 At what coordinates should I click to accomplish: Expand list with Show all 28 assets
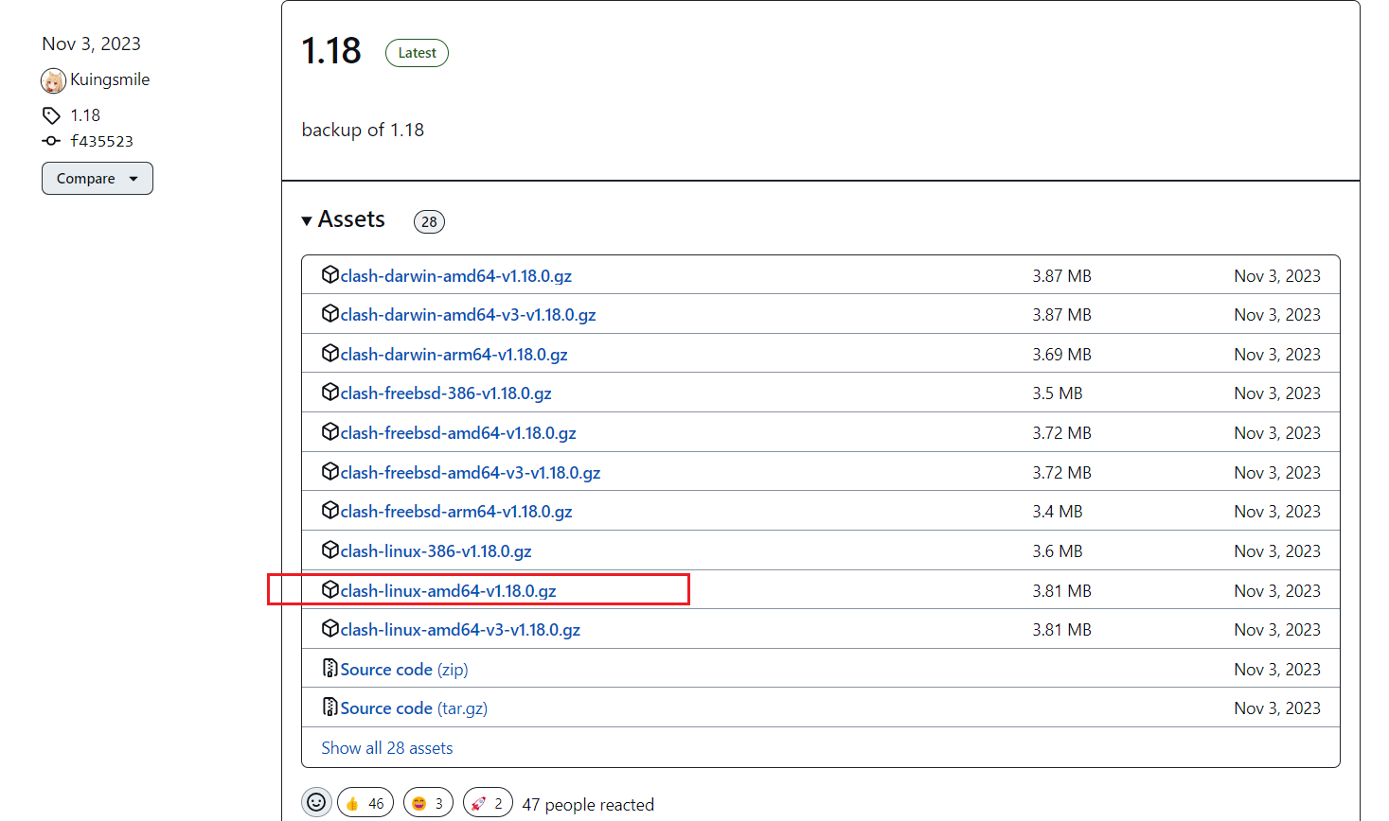pos(386,748)
